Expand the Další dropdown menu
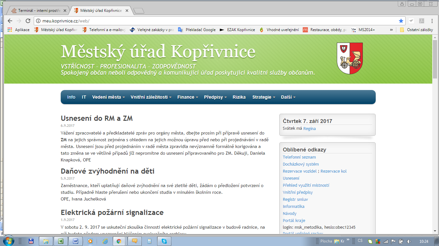 click(288, 97)
